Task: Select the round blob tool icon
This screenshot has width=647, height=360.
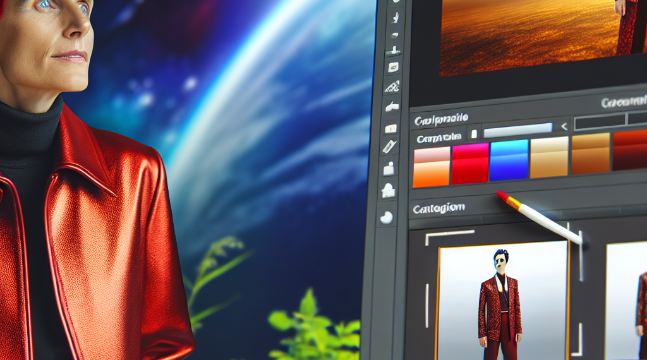Action: [x=387, y=217]
